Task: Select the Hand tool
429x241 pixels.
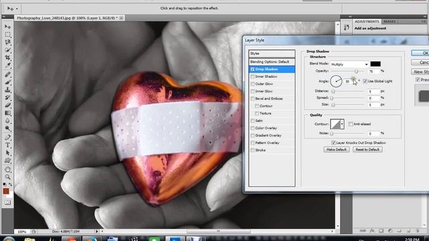Action: (x=7, y=169)
